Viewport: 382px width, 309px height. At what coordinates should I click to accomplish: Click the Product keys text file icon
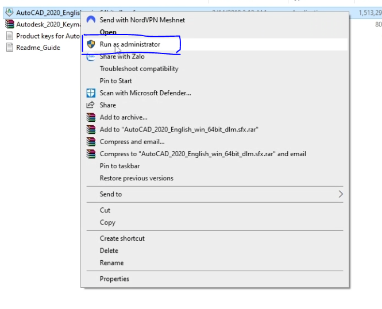10,36
